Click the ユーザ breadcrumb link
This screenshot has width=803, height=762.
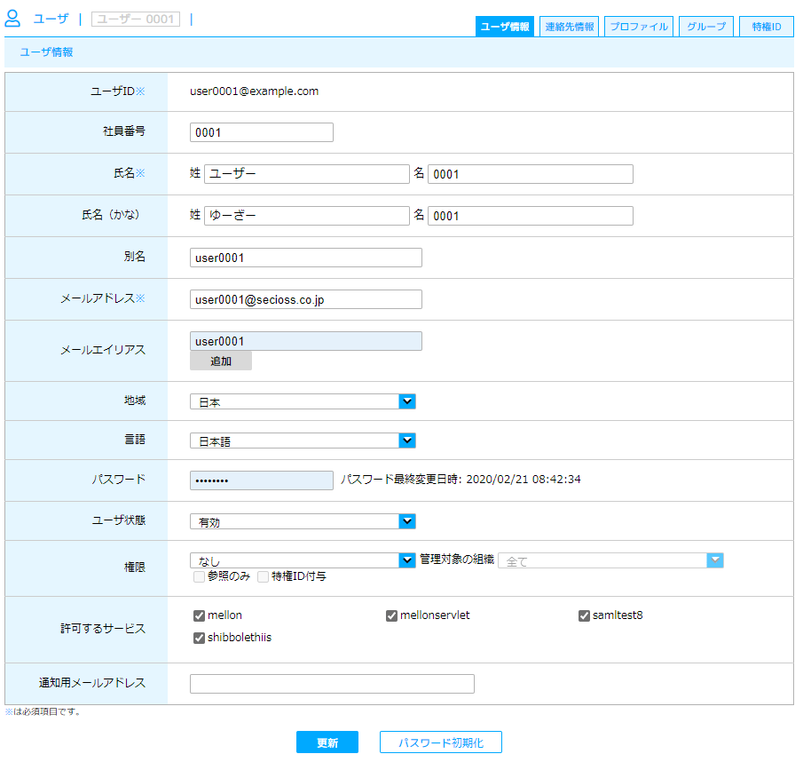pyautogui.click(x=51, y=19)
